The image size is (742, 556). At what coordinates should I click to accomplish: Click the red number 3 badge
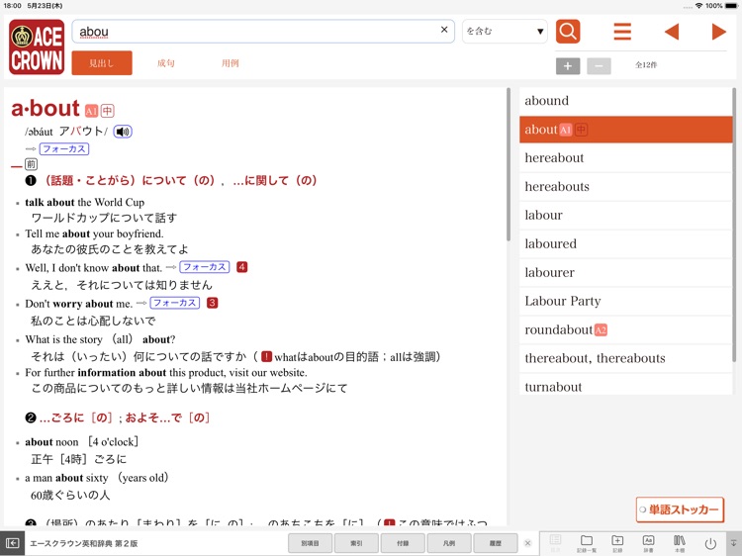213,303
